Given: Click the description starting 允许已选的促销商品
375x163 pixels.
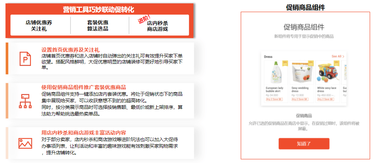Looking at the screenshot, I should pos(304,126).
